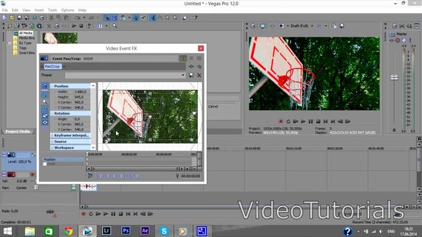This screenshot has height=237, width=422.
Task: Click the Master volume fader handle
Action: pyautogui.click(x=394, y=78)
